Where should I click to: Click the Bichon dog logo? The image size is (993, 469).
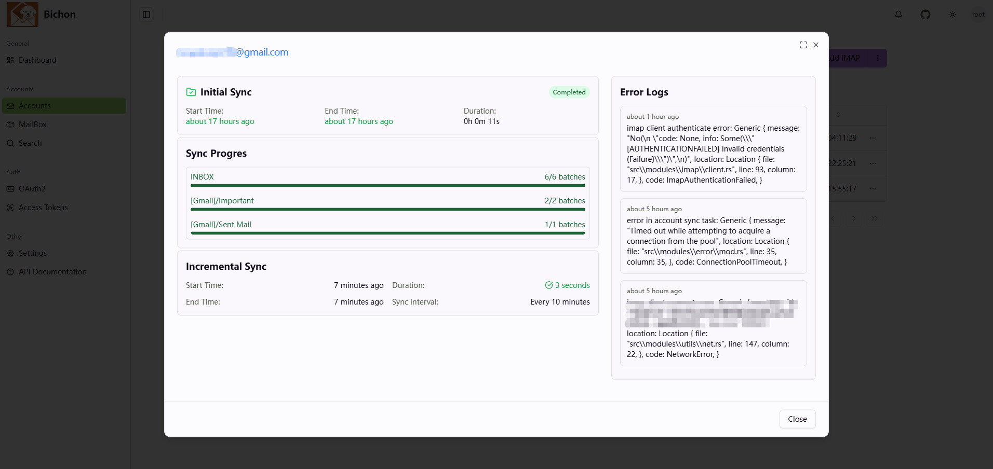click(x=23, y=14)
